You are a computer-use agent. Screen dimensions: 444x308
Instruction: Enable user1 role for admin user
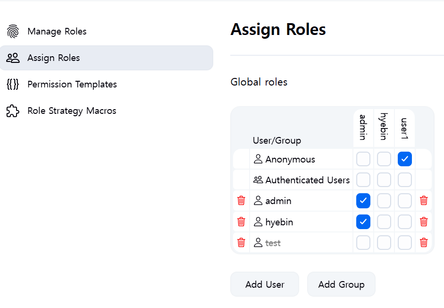[405, 201]
